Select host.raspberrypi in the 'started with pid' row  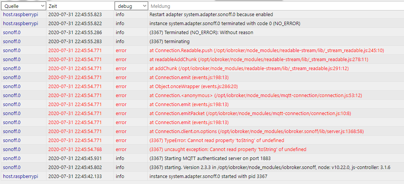click(21, 177)
